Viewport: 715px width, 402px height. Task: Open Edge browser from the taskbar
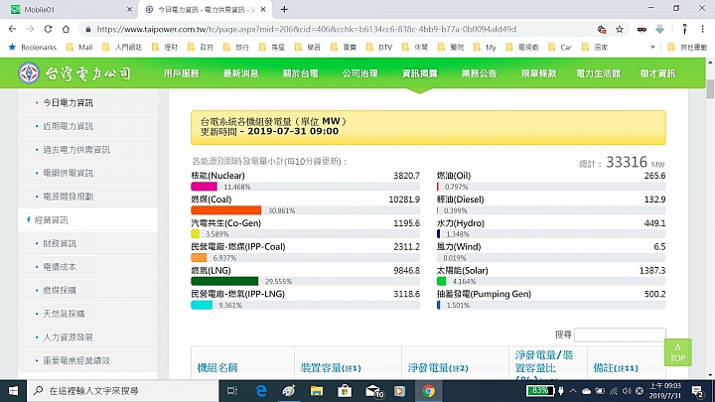(x=261, y=391)
